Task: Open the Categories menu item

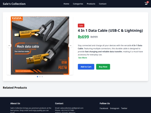Action: coord(78,4)
